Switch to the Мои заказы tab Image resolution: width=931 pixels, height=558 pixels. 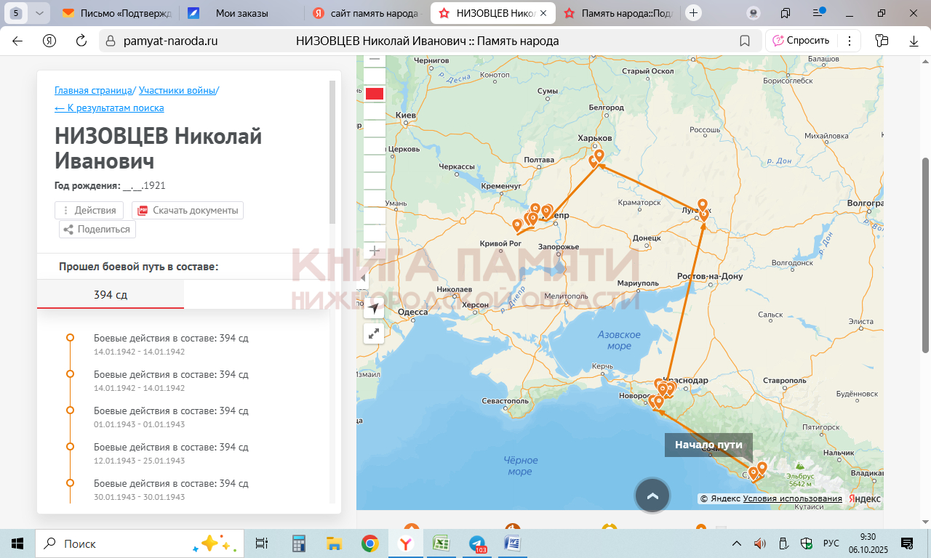click(x=241, y=13)
